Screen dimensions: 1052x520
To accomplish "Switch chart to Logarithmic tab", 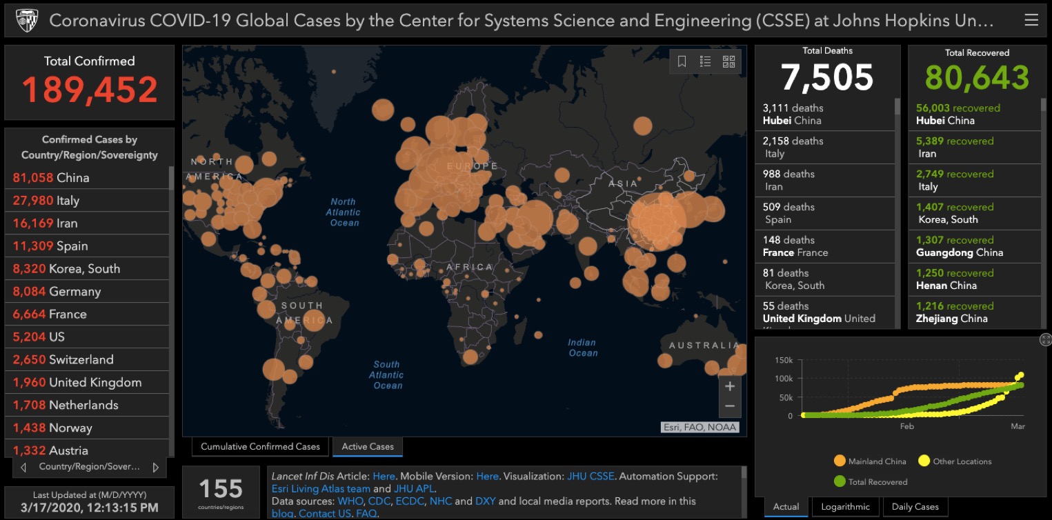I will click(845, 506).
